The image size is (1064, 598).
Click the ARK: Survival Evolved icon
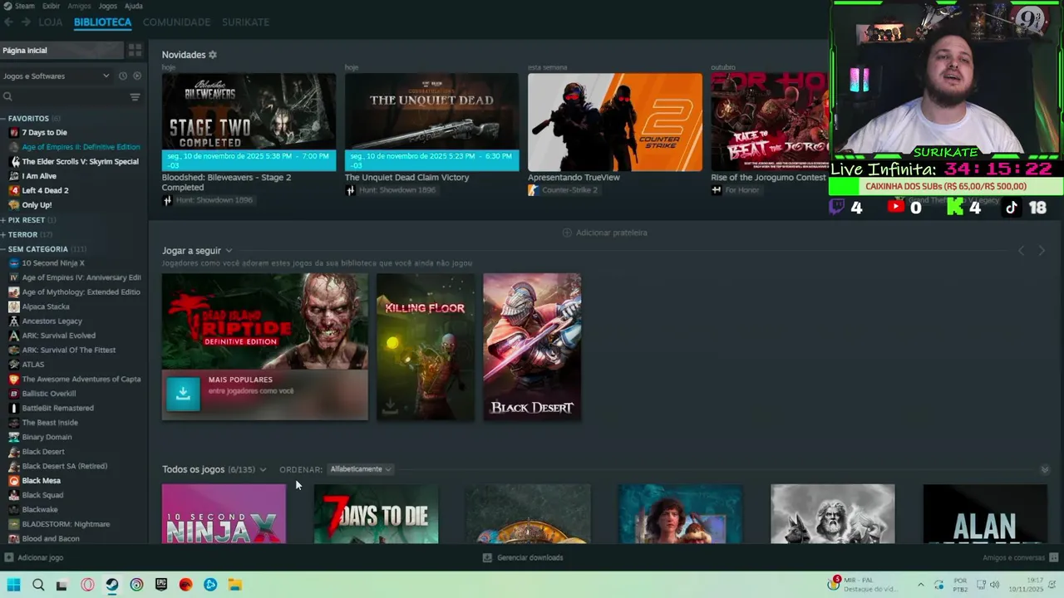pos(13,336)
